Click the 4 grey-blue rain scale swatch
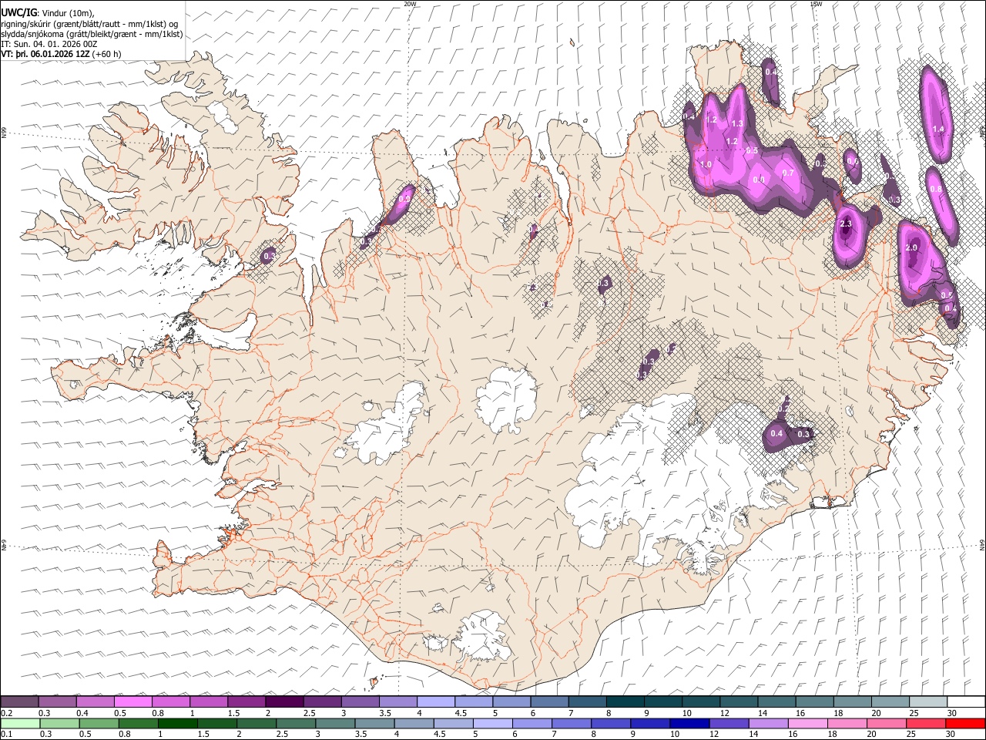The width and height of the screenshot is (986, 740). [413, 723]
